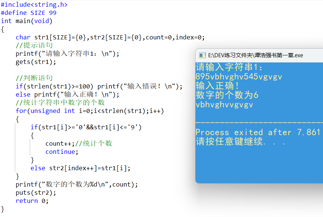Click the //统计字符串中数字的个数 comment
This screenshot has height=217, width=323.
60,103
